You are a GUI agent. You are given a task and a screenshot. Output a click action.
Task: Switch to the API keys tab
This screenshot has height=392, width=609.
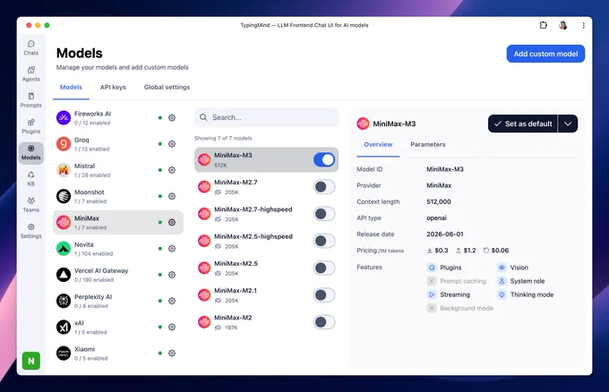click(113, 88)
